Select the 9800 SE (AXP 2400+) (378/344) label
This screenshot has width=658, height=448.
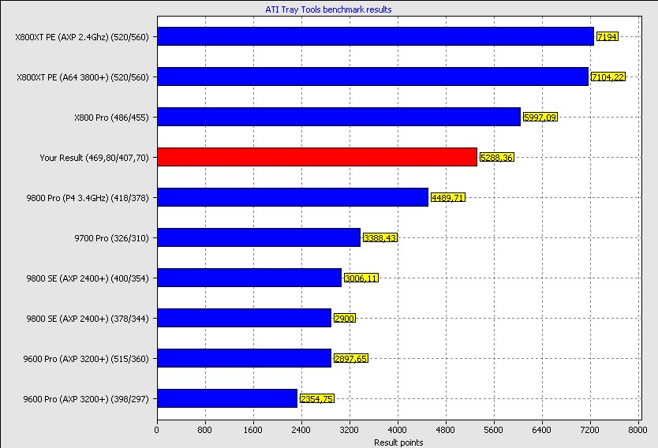(88, 319)
